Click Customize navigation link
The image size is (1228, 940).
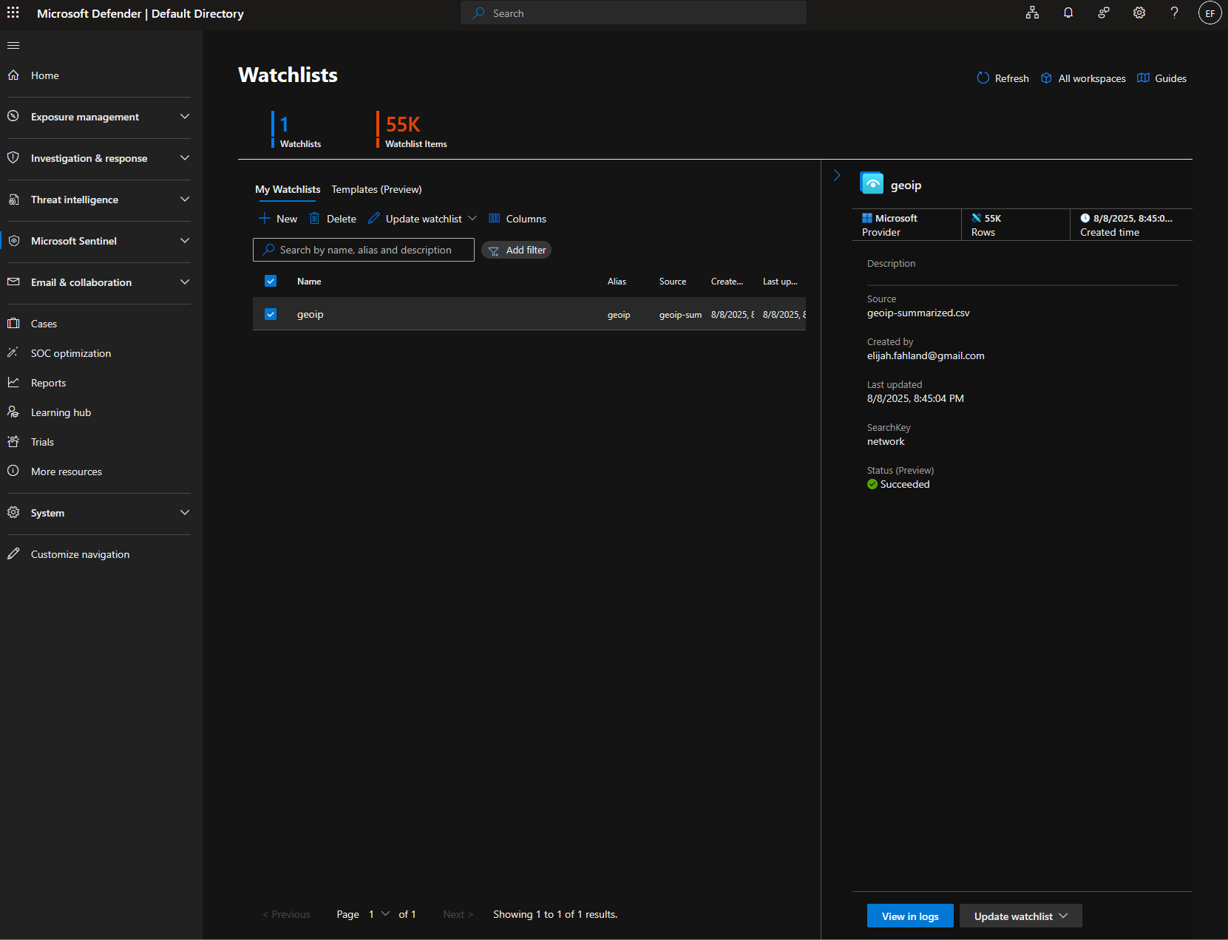[80, 554]
